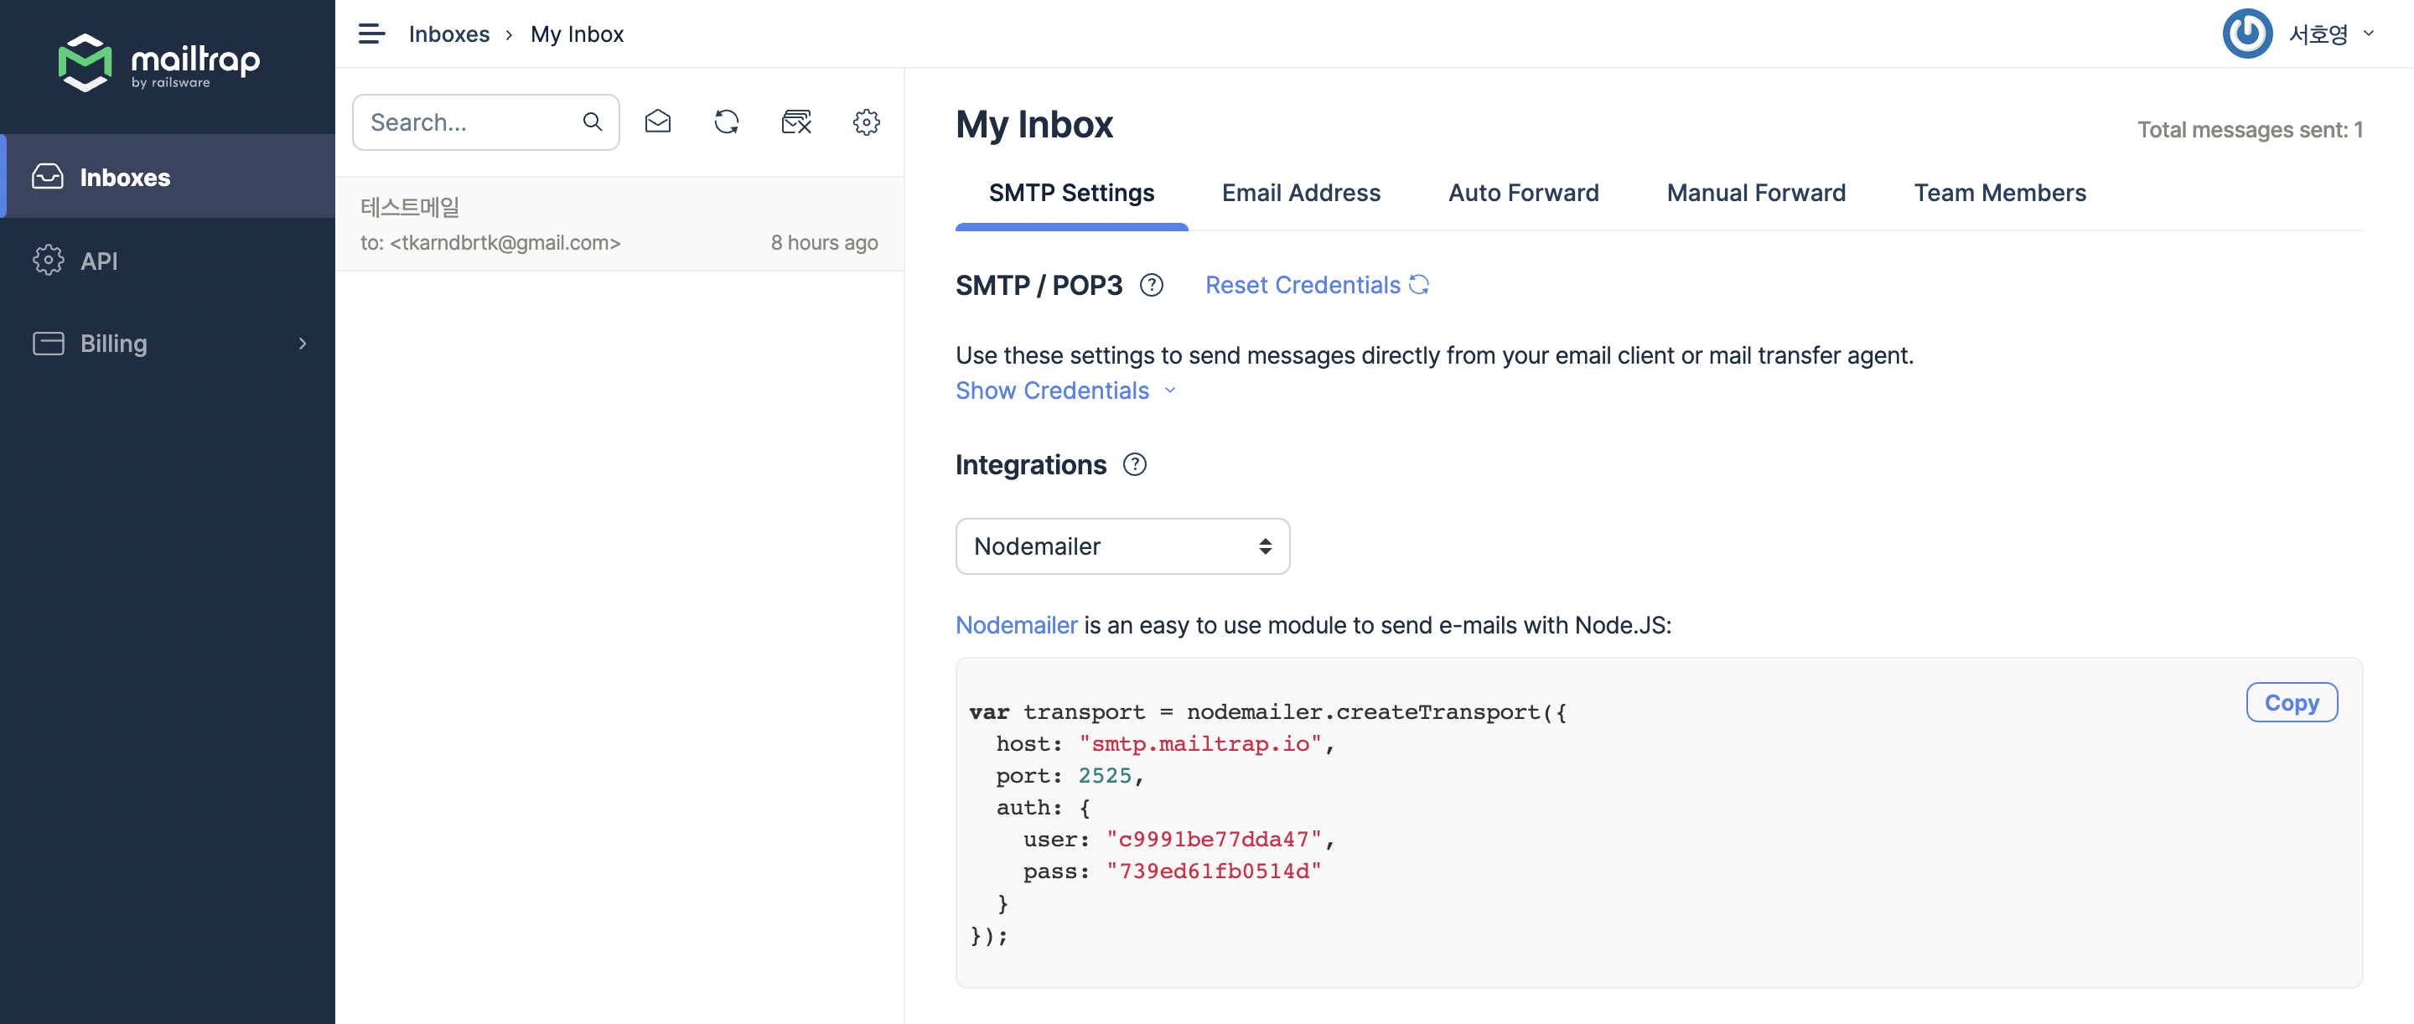Switch to the Team Members tab
The image size is (2414, 1024).
click(1999, 193)
